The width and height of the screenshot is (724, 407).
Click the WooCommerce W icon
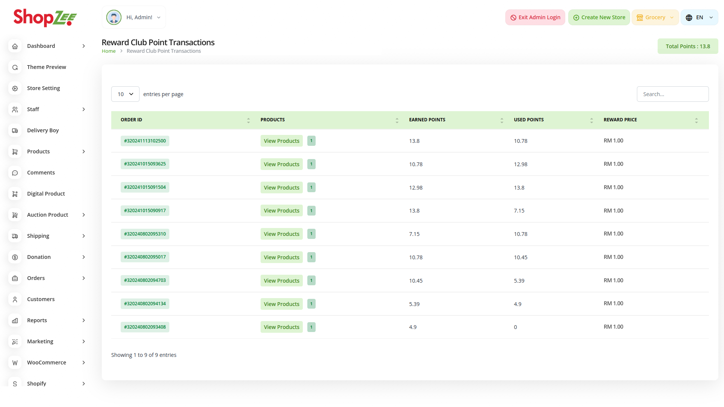coord(15,363)
